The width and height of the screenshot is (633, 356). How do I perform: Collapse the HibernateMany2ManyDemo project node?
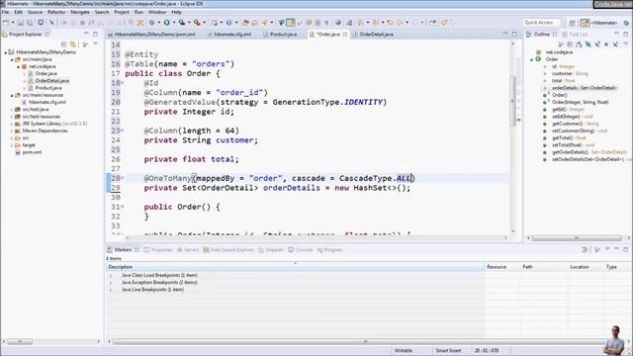(x=5, y=52)
